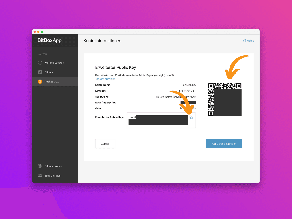Open Einstellungen in the sidebar
The image size is (292, 219).
55,176
